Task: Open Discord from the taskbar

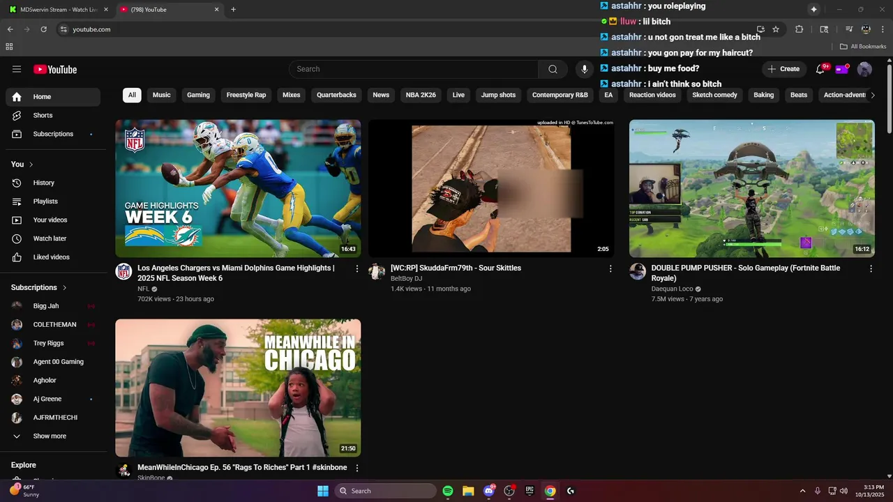Action: point(488,491)
